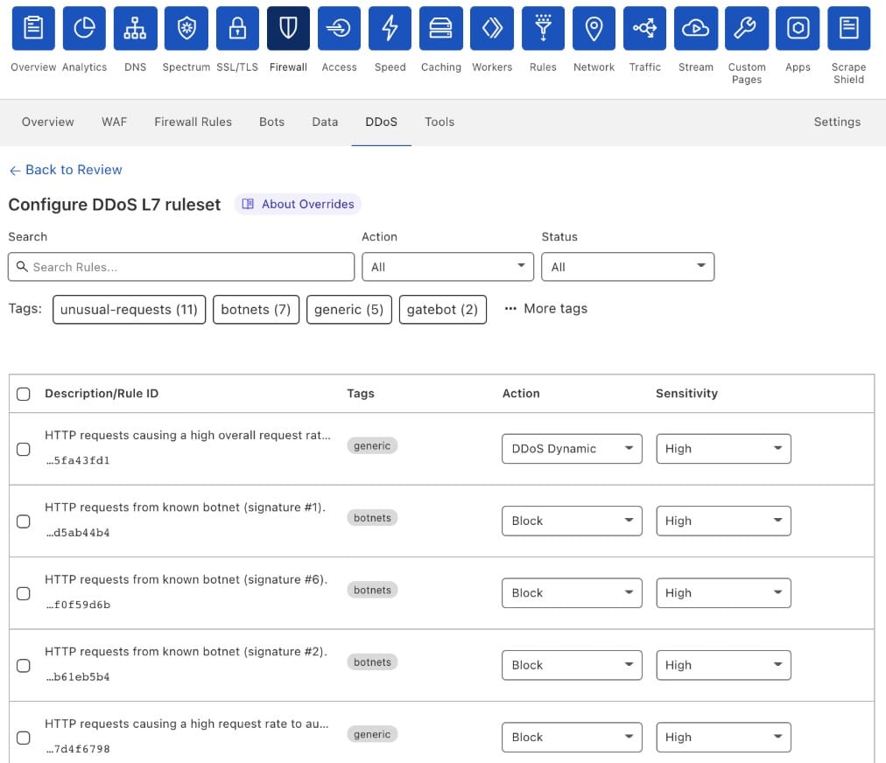Switch to the WAF tab

coord(114,122)
